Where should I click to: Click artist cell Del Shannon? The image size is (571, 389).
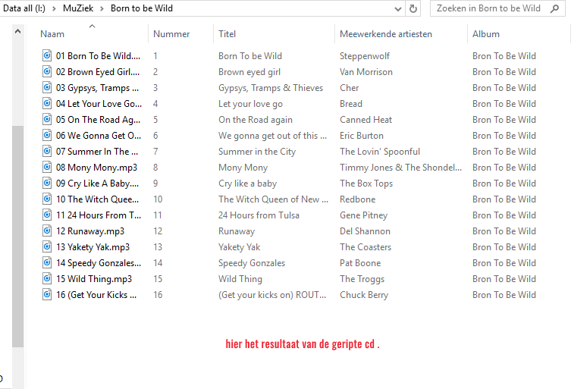[365, 231]
